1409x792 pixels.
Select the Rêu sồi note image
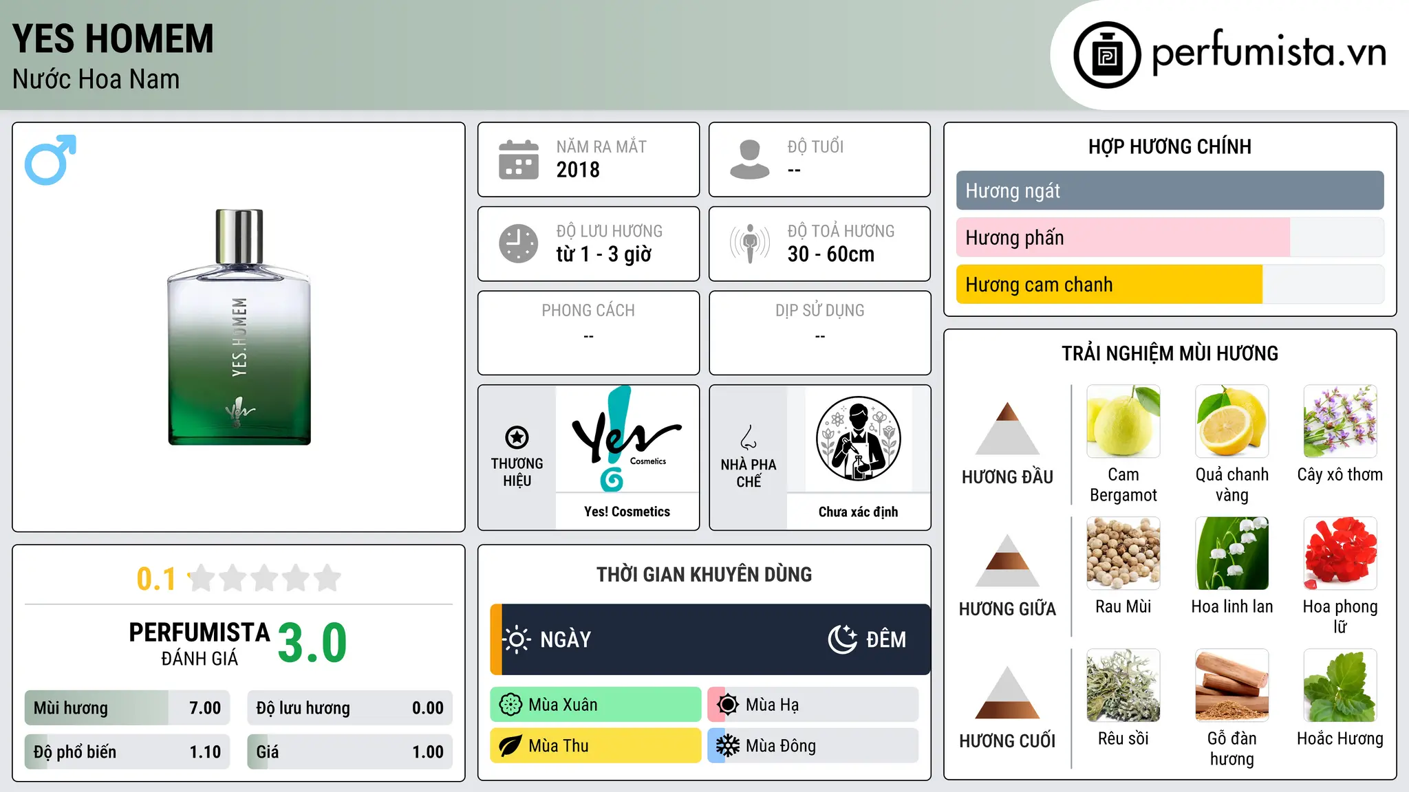[1123, 685]
